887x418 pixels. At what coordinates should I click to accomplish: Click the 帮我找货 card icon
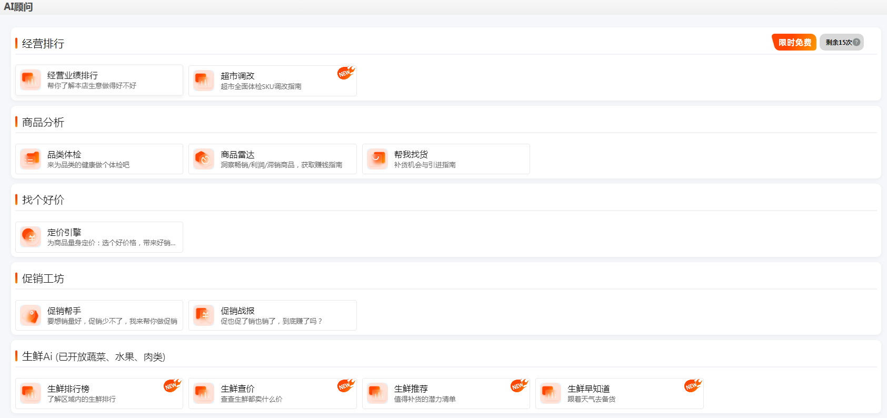click(377, 159)
